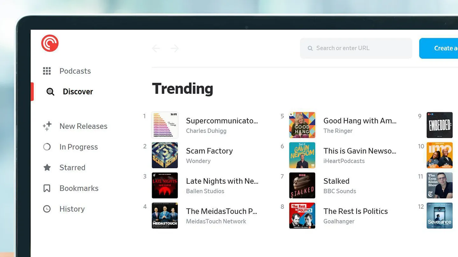Screen dimensions: 458x257
Task: Click the red Pocket Casts logo
Action: tap(50, 43)
